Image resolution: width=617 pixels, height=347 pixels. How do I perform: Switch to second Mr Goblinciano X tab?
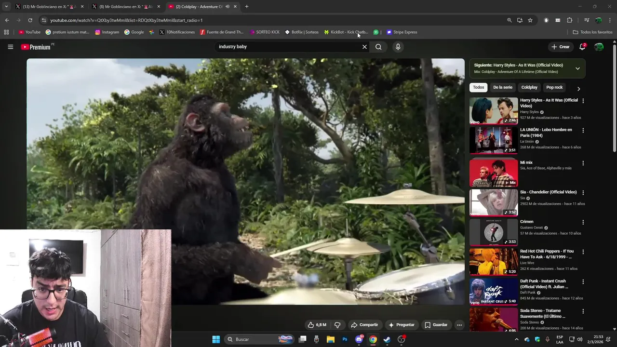click(126, 7)
